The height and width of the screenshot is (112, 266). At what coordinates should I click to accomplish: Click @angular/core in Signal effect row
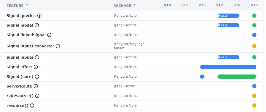(x=125, y=67)
